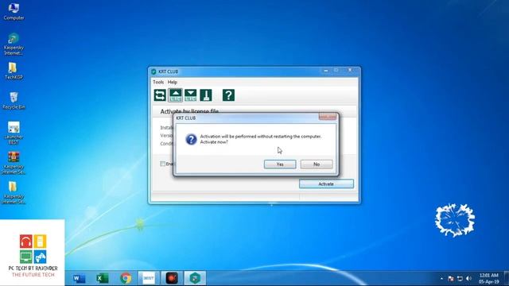Viewport: 509px width, 286px height.
Task: Switch to the KRT CLUB taskbar item
Action: [x=195, y=278]
